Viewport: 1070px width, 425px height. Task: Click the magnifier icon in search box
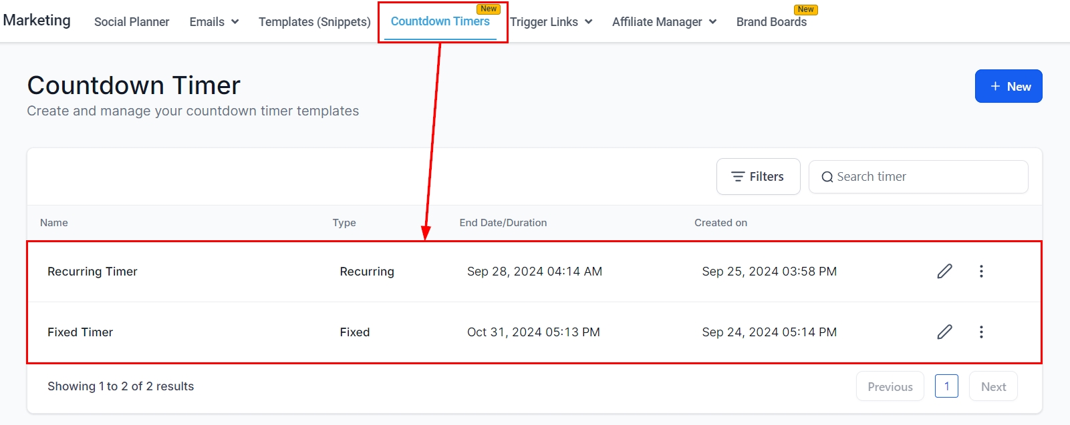827,177
